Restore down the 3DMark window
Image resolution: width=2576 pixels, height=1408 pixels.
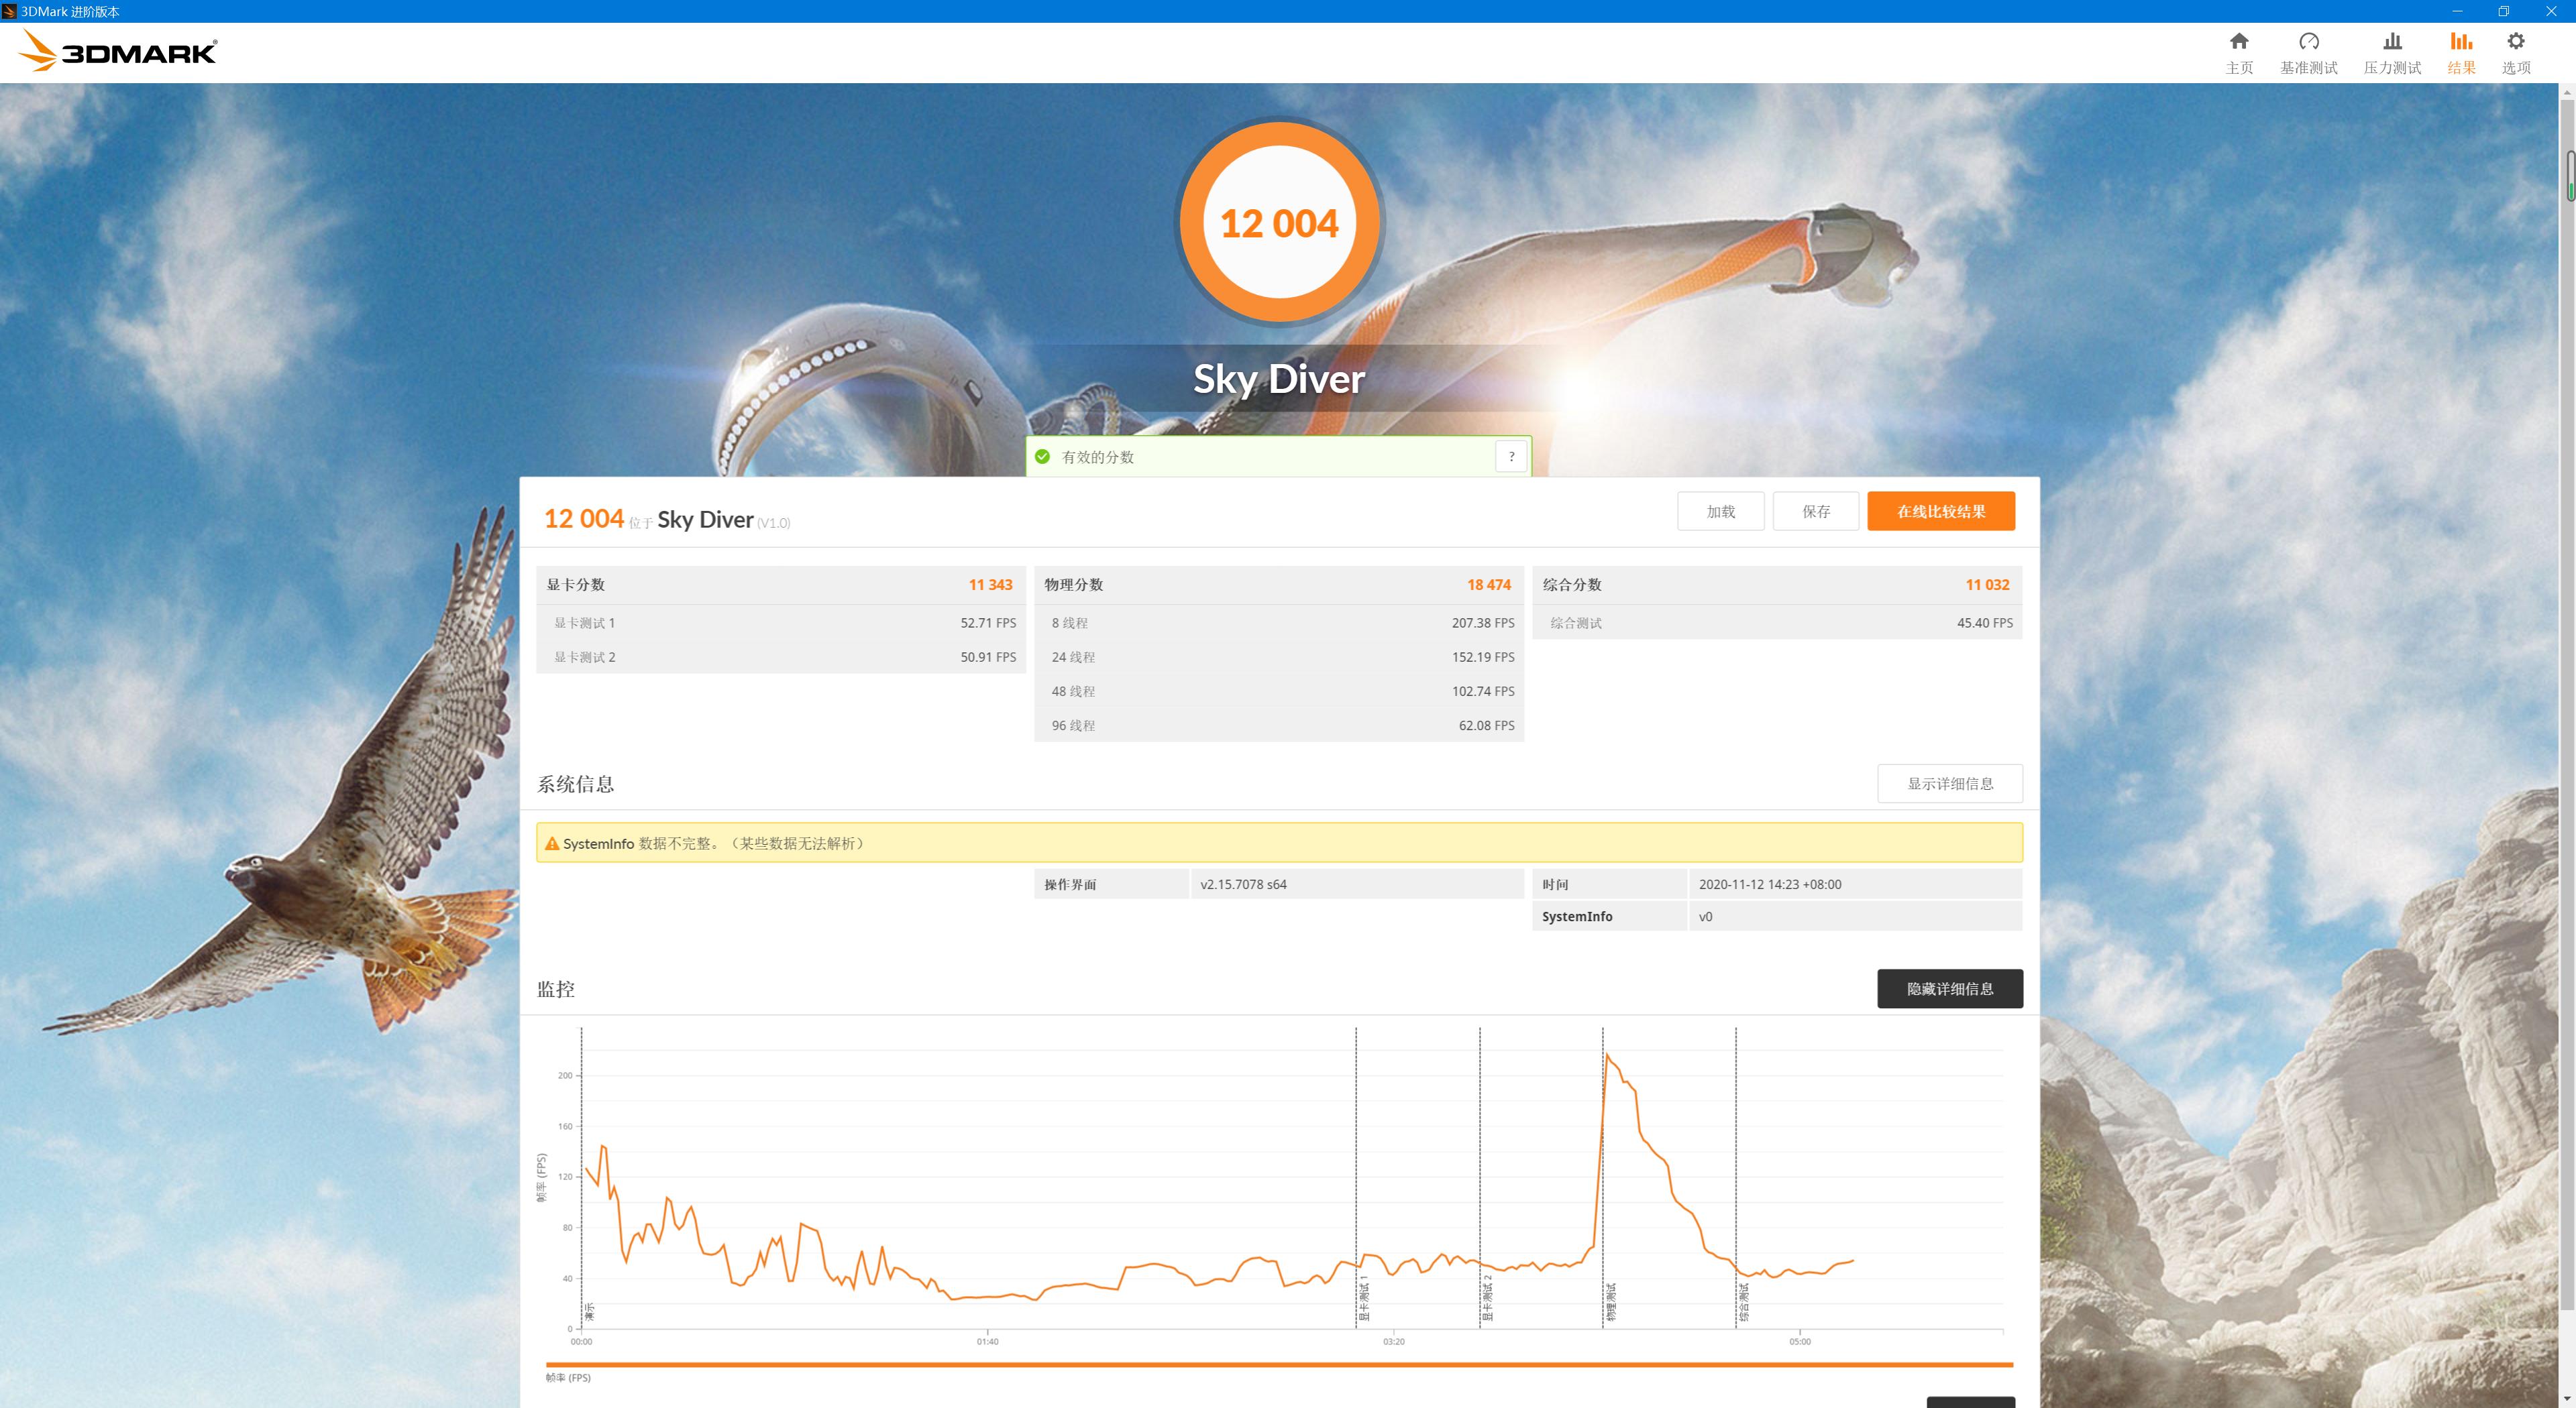[x=2504, y=11]
